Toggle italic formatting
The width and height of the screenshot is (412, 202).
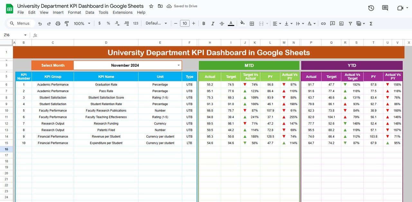(213, 23)
